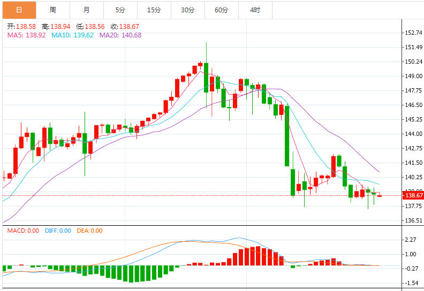The image size is (424, 291).
Task: Click the 142.75 price axis label
Action: [413, 148]
